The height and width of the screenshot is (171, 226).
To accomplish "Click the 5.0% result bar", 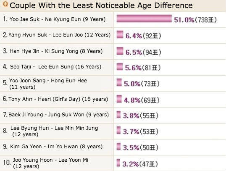I will pos(119,82).
